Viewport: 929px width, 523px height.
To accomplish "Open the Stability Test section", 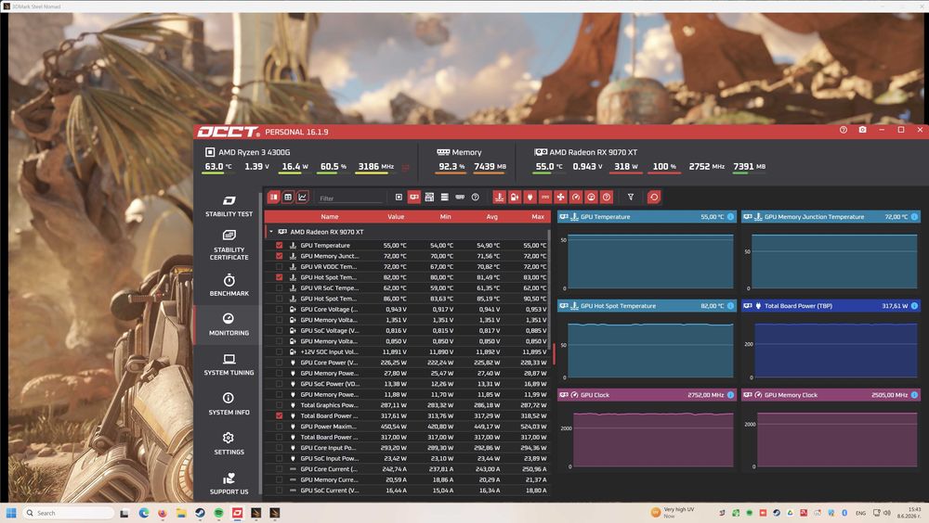I will pyautogui.click(x=229, y=206).
